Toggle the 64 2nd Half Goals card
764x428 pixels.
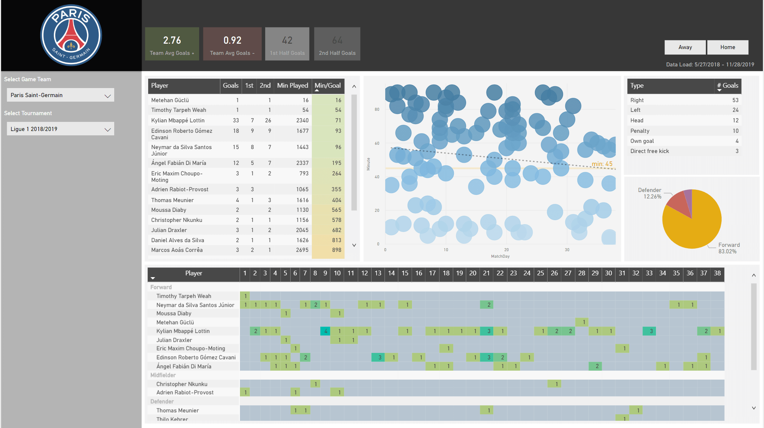tap(337, 44)
